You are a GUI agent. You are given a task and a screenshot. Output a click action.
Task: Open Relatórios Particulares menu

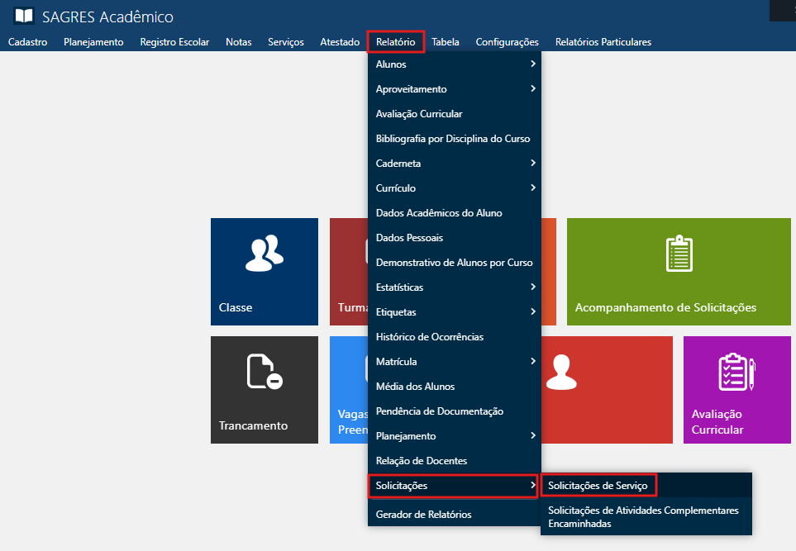point(603,42)
